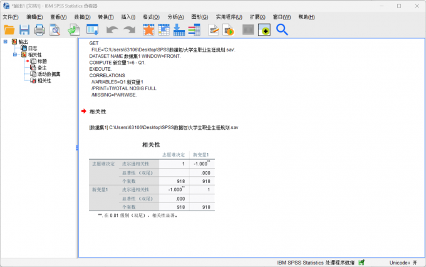Click the 相关性 table title above the table
Viewport: 426px width, 267px height.
point(151,145)
